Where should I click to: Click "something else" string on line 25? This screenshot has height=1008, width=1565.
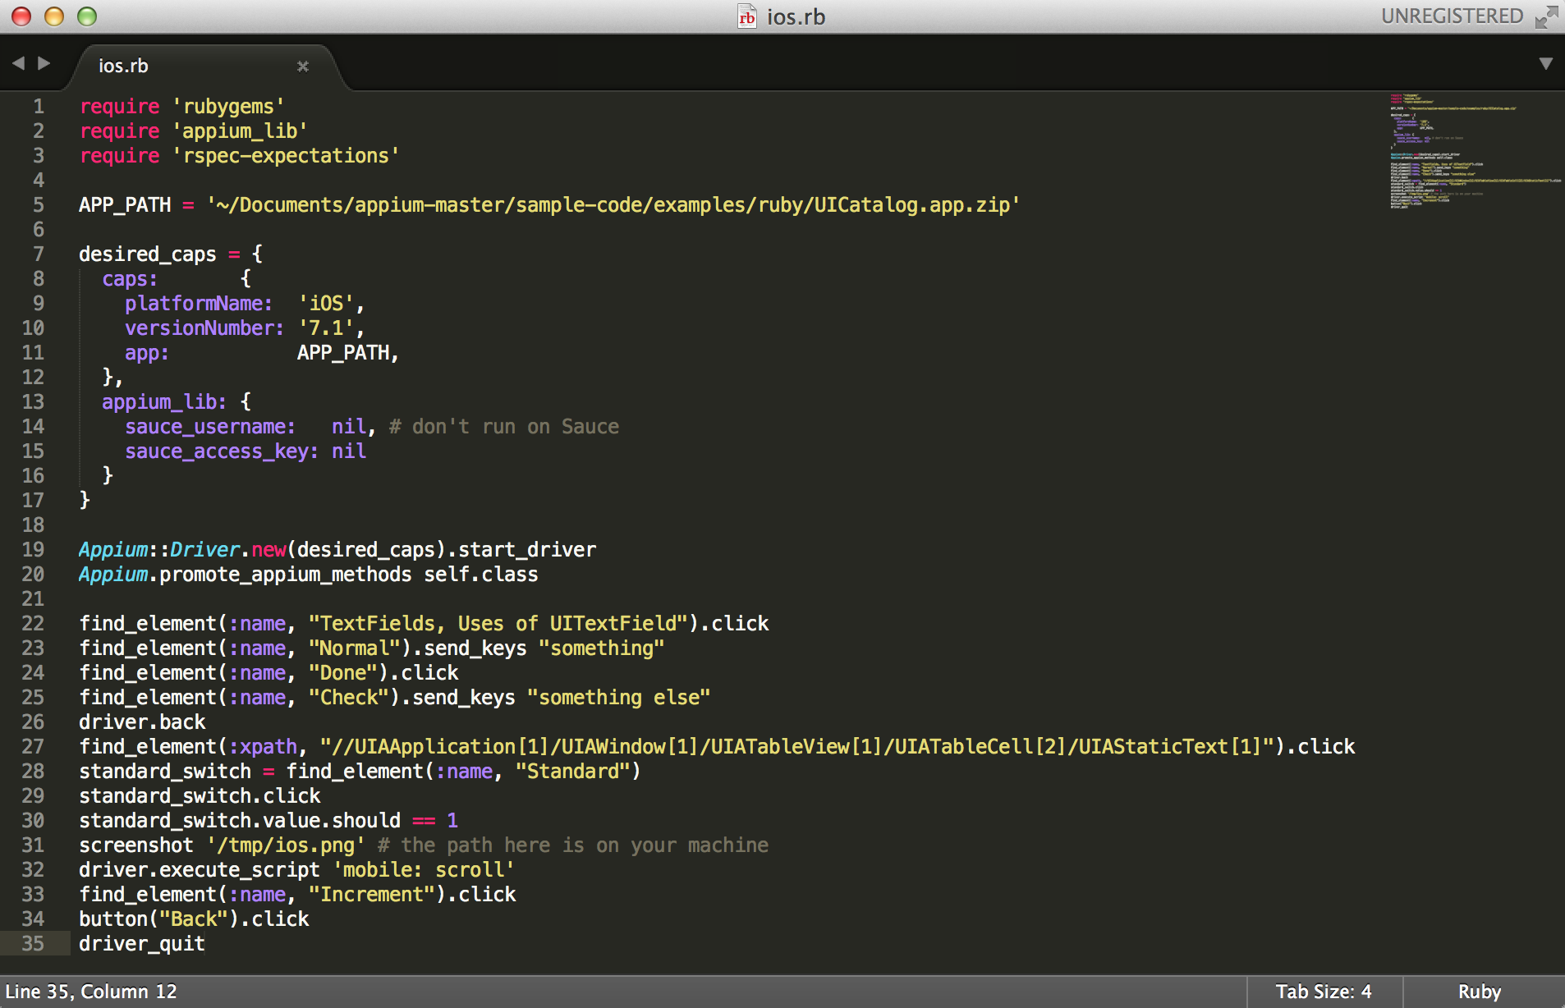pyautogui.click(x=619, y=698)
